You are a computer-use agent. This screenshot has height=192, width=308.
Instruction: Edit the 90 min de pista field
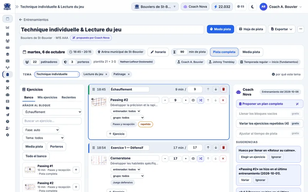[x=182, y=52]
